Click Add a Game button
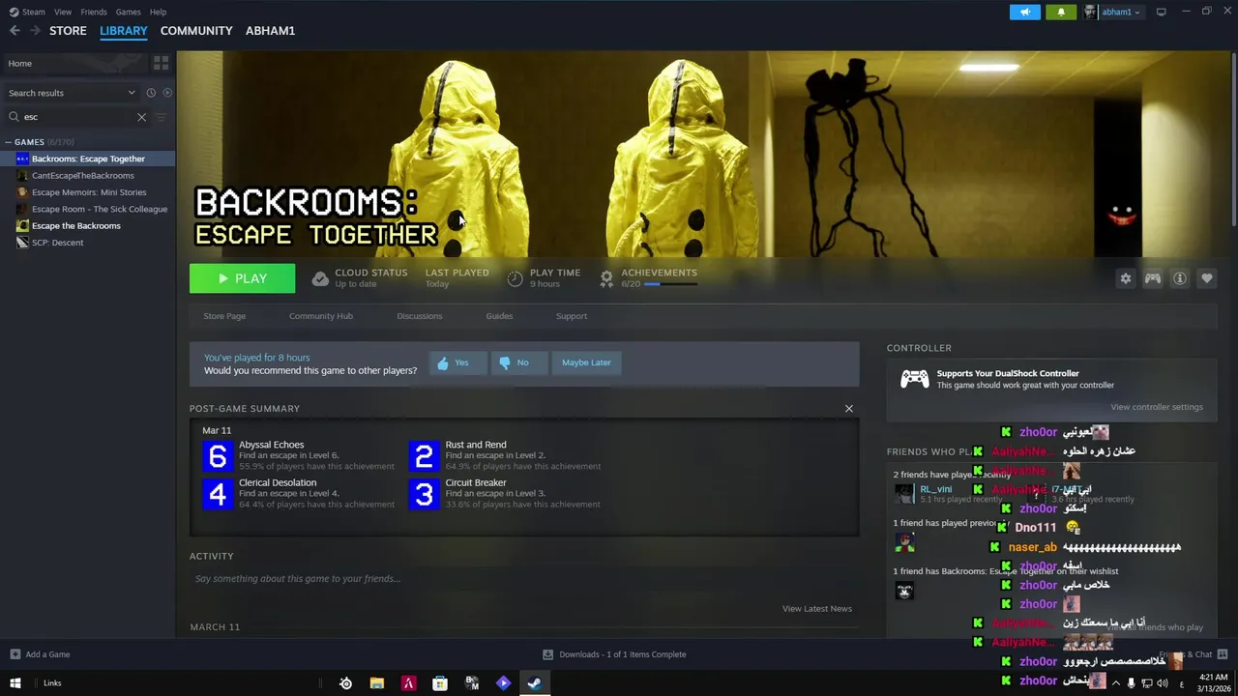This screenshot has height=696, width=1238. point(41,654)
